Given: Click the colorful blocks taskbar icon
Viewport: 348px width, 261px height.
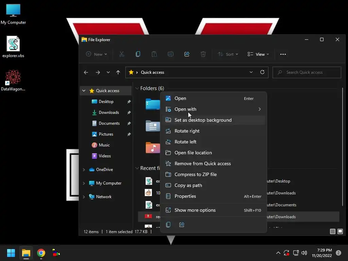Looking at the screenshot, I should pos(56,253).
